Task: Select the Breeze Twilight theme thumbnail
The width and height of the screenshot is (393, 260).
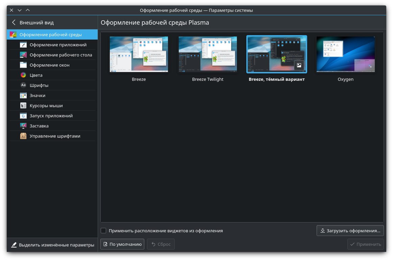Action: click(208, 54)
